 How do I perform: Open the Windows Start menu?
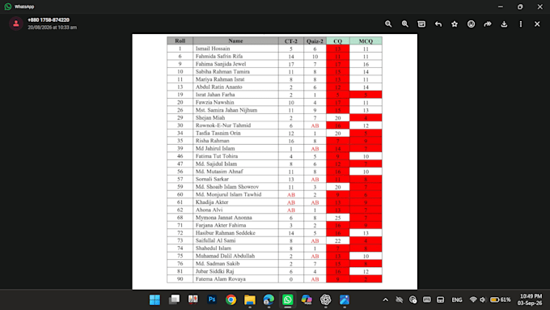click(154, 299)
